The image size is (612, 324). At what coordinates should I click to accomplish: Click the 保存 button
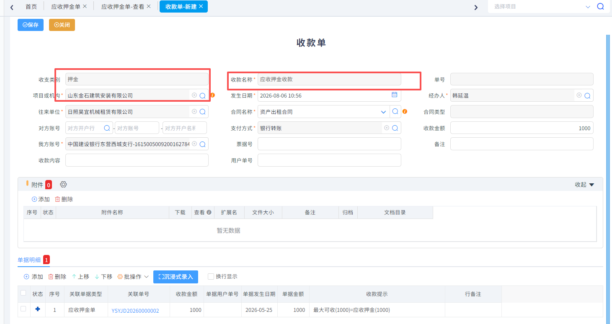coord(31,25)
